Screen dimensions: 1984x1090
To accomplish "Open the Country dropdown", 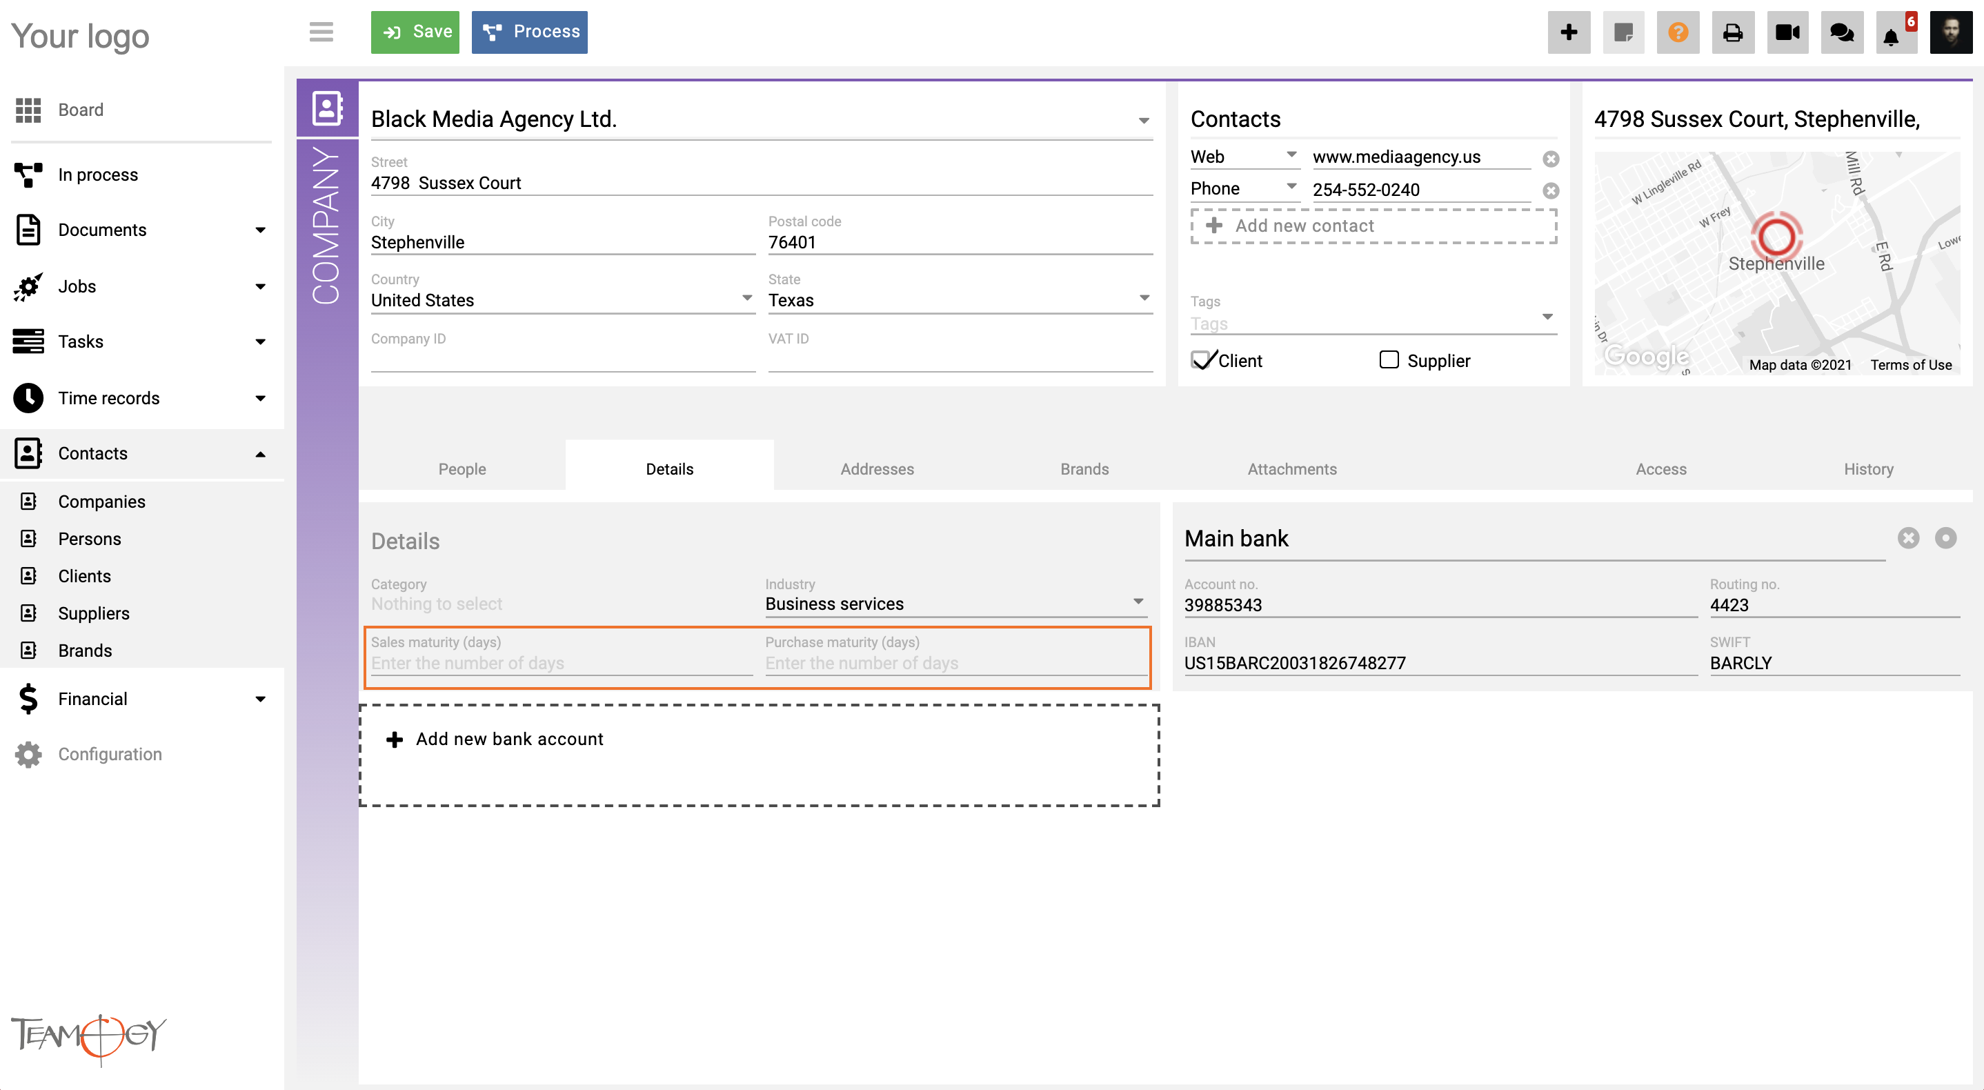I will [x=562, y=299].
